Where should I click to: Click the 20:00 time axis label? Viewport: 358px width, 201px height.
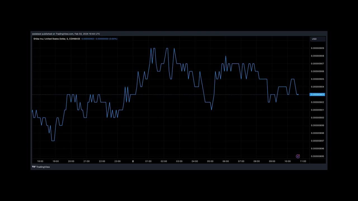71,161
